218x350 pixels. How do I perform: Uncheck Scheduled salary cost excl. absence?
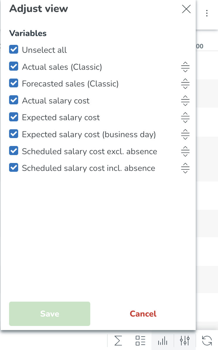(13, 151)
